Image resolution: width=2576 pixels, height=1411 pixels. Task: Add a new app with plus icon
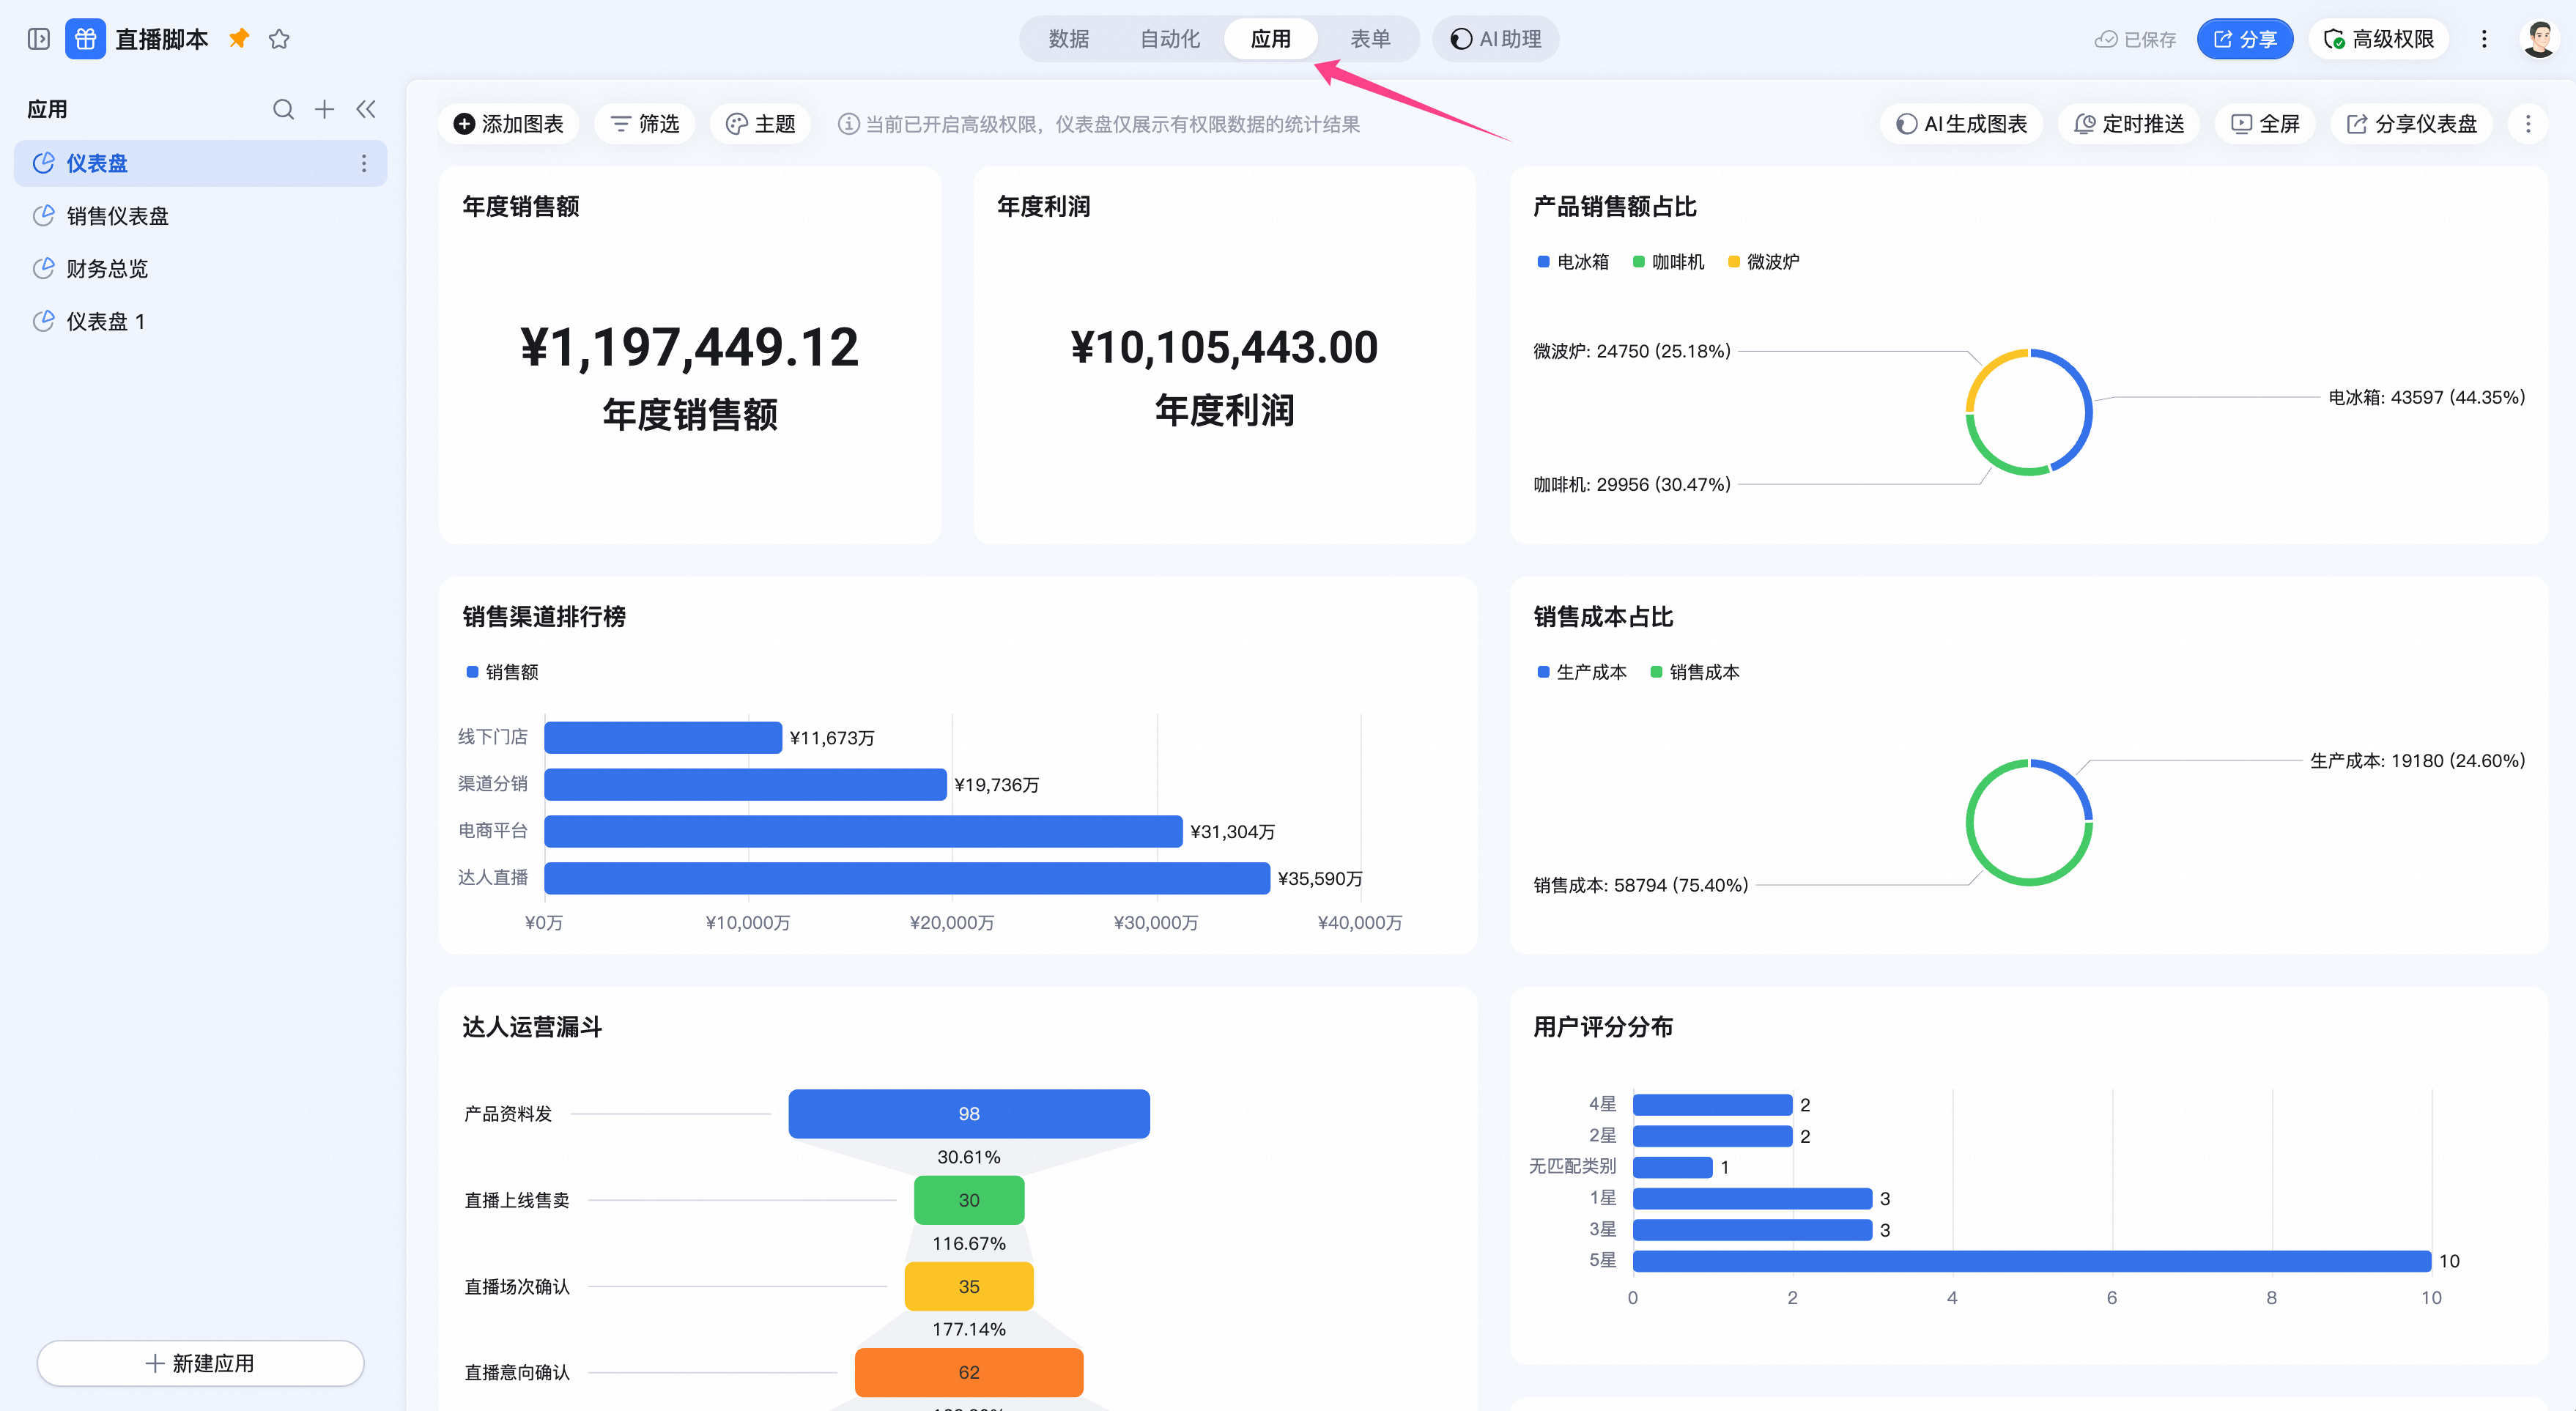click(324, 109)
